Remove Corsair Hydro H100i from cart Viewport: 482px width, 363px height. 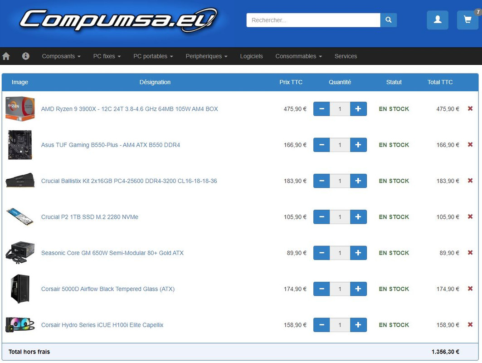tap(470, 324)
